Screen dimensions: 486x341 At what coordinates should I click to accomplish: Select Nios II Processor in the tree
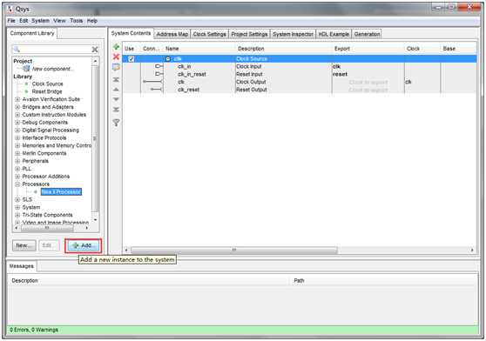click(x=61, y=192)
